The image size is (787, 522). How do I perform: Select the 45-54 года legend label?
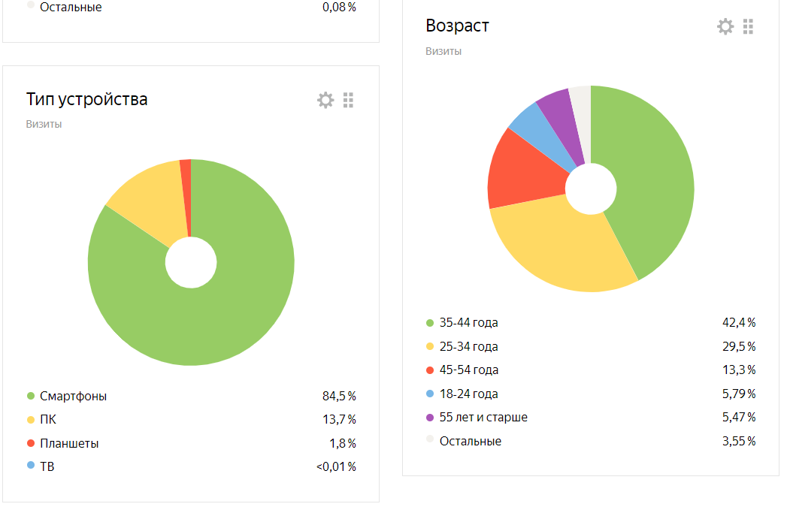click(x=469, y=370)
